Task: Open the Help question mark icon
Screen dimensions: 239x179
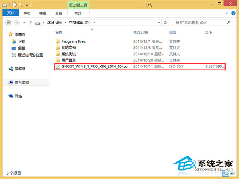Action: coord(234,13)
